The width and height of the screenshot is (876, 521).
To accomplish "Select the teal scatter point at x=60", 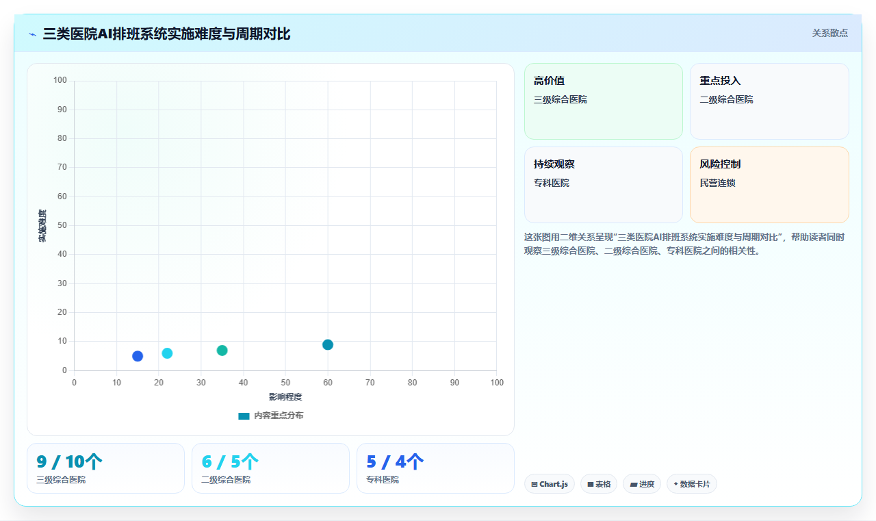I will 328,344.
